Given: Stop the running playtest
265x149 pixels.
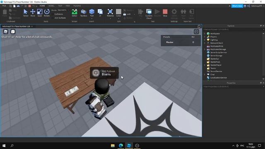Looking at the screenshot, I should pos(165,13).
